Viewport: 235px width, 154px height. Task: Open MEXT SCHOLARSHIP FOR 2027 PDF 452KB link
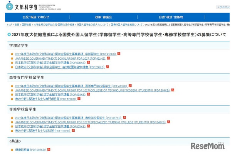[60, 58]
